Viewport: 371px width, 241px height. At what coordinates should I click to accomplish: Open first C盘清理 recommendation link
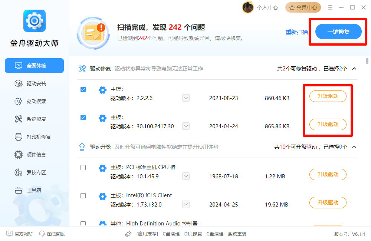point(171,234)
